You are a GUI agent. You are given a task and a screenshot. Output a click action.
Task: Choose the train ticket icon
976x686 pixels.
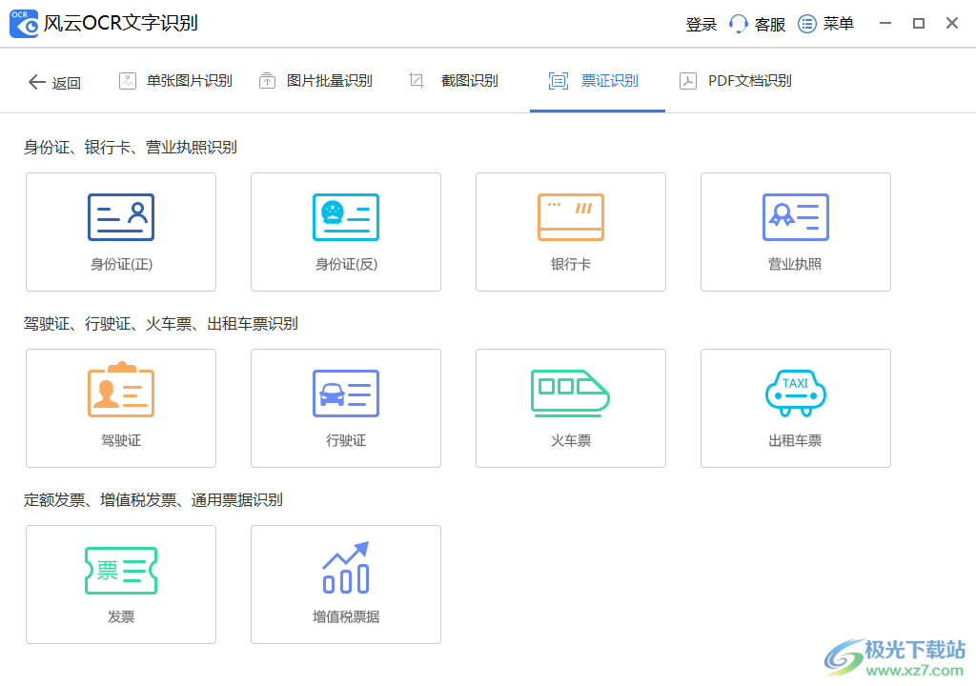(570, 393)
